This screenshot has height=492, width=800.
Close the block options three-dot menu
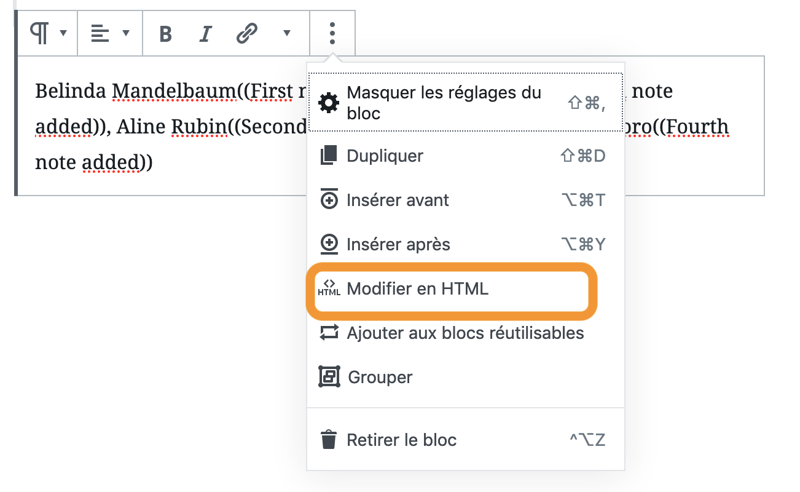[332, 33]
